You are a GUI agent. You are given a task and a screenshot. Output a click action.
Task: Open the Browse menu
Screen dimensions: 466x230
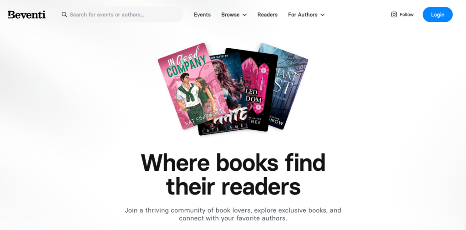pyautogui.click(x=234, y=15)
